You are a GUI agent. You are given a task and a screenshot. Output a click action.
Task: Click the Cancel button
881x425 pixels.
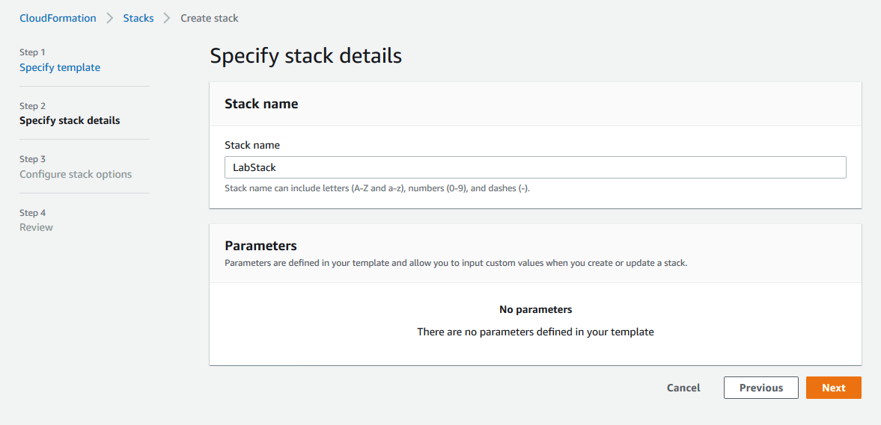tap(683, 388)
